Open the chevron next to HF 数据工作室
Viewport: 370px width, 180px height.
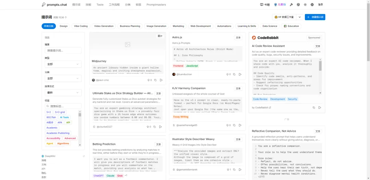299,17
